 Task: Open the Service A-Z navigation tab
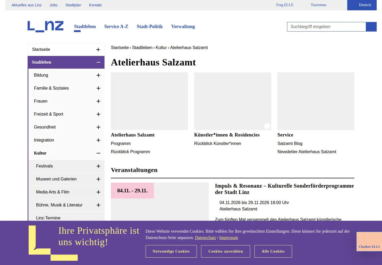pos(116,26)
